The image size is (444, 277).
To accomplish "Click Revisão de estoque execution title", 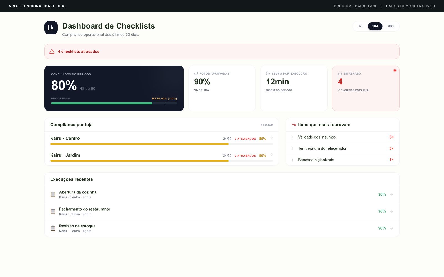I will pos(77,226).
